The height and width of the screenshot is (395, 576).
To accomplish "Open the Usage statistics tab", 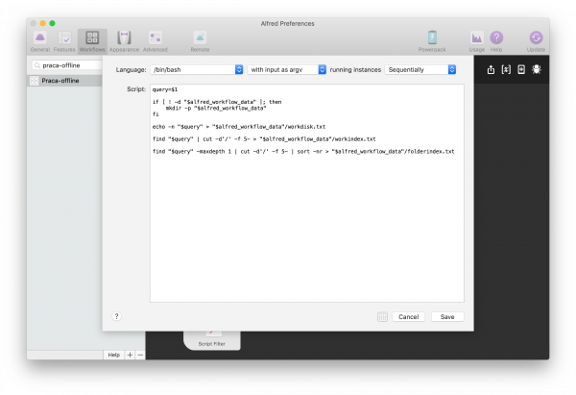I will [476, 41].
